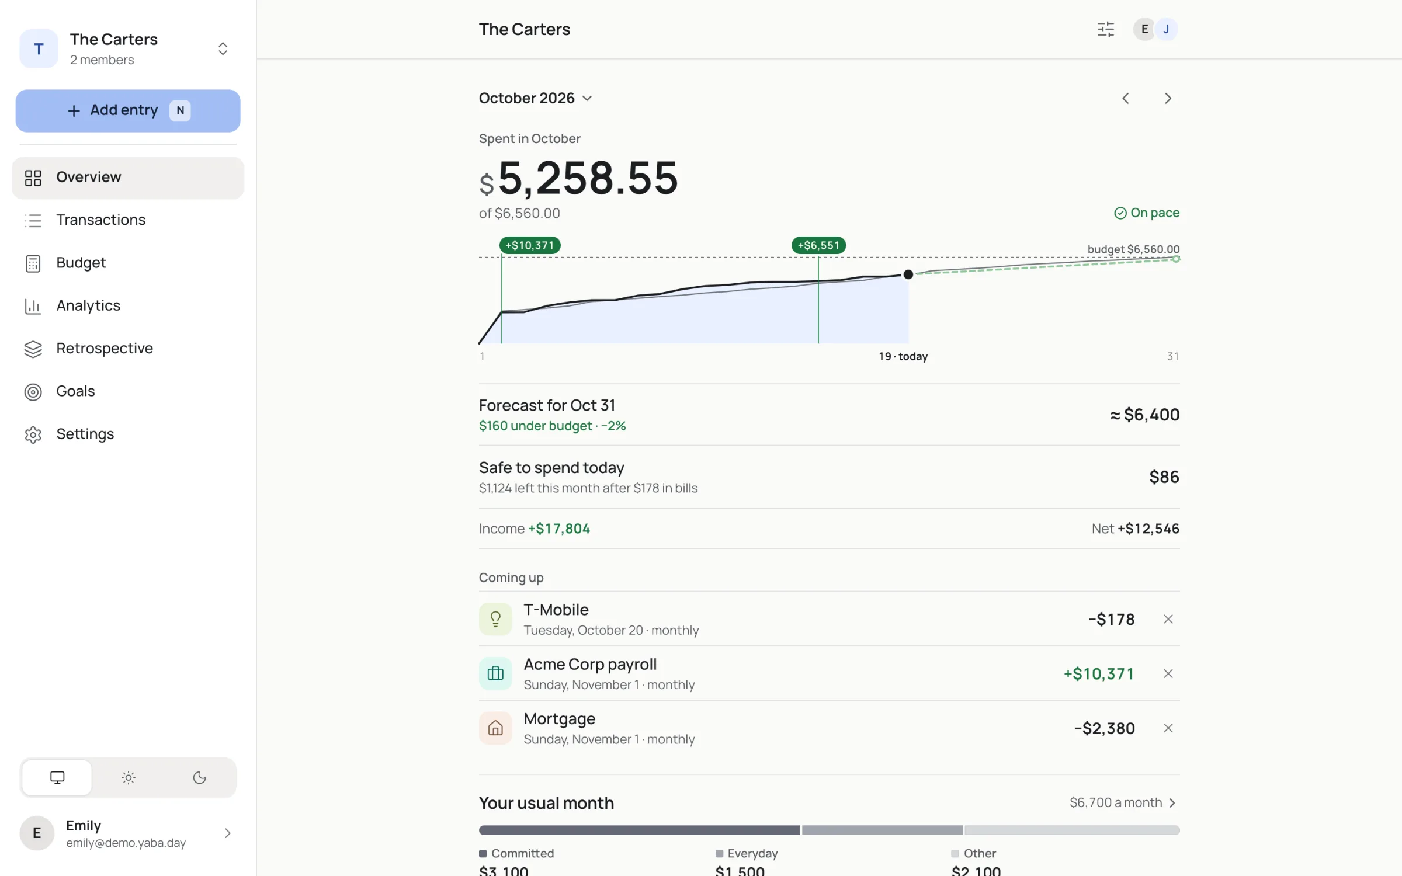
Task: Click the budget $6,560.00 chart label
Action: tap(1133, 249)
